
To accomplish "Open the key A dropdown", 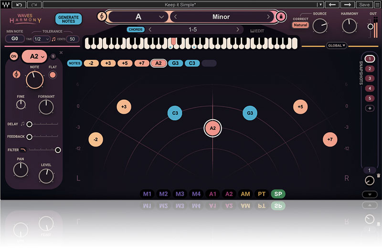I will coord(138,17).
